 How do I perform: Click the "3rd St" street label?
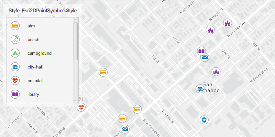click(x=226, y=54)
